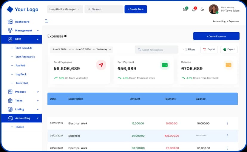247x152 pixels.
Task: Collapse the Accounting menu chevron
Action: point(38,118)
